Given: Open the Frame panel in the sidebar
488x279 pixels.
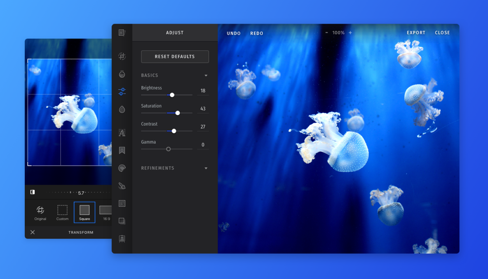Looking at the screenshot, I should 122,203.
